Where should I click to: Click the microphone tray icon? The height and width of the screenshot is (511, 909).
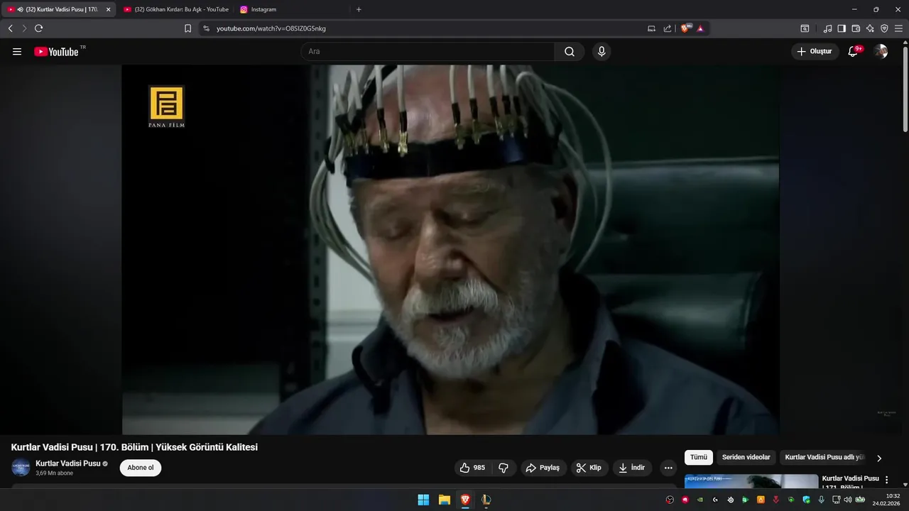pos(822,500)
